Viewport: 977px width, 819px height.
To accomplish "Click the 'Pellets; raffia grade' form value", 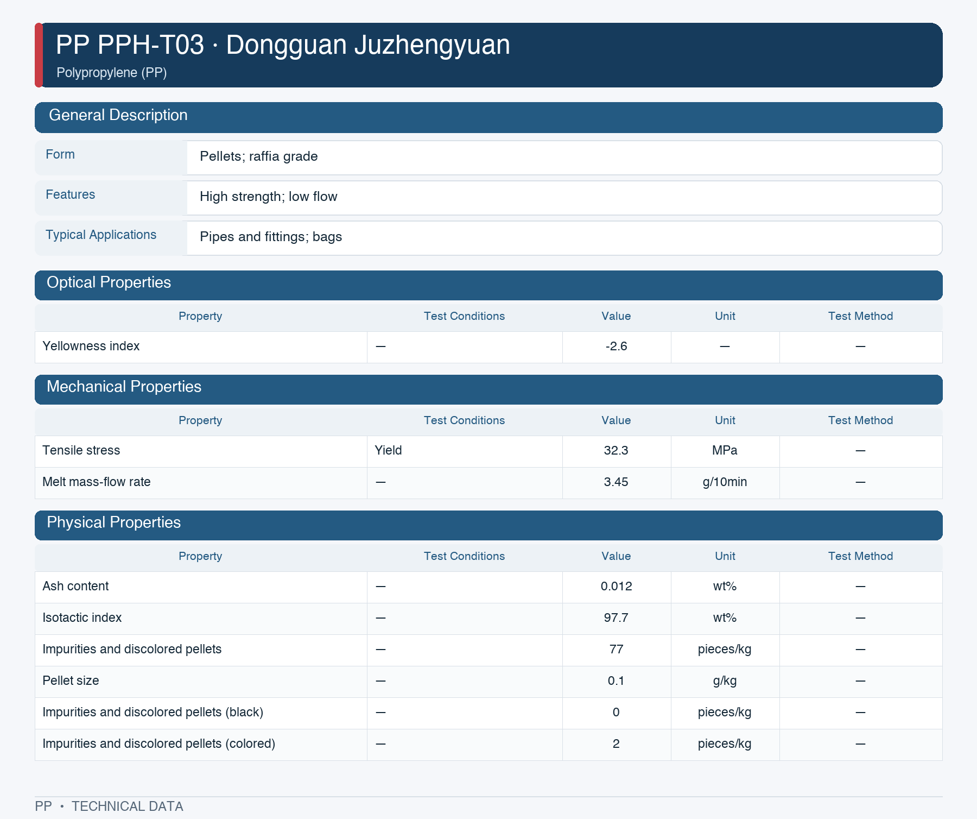I will coord(259,156).
